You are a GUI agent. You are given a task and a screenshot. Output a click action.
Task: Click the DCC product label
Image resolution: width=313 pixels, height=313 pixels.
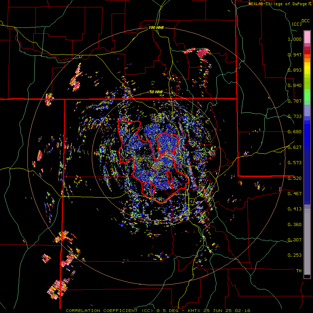pos(305,21)
